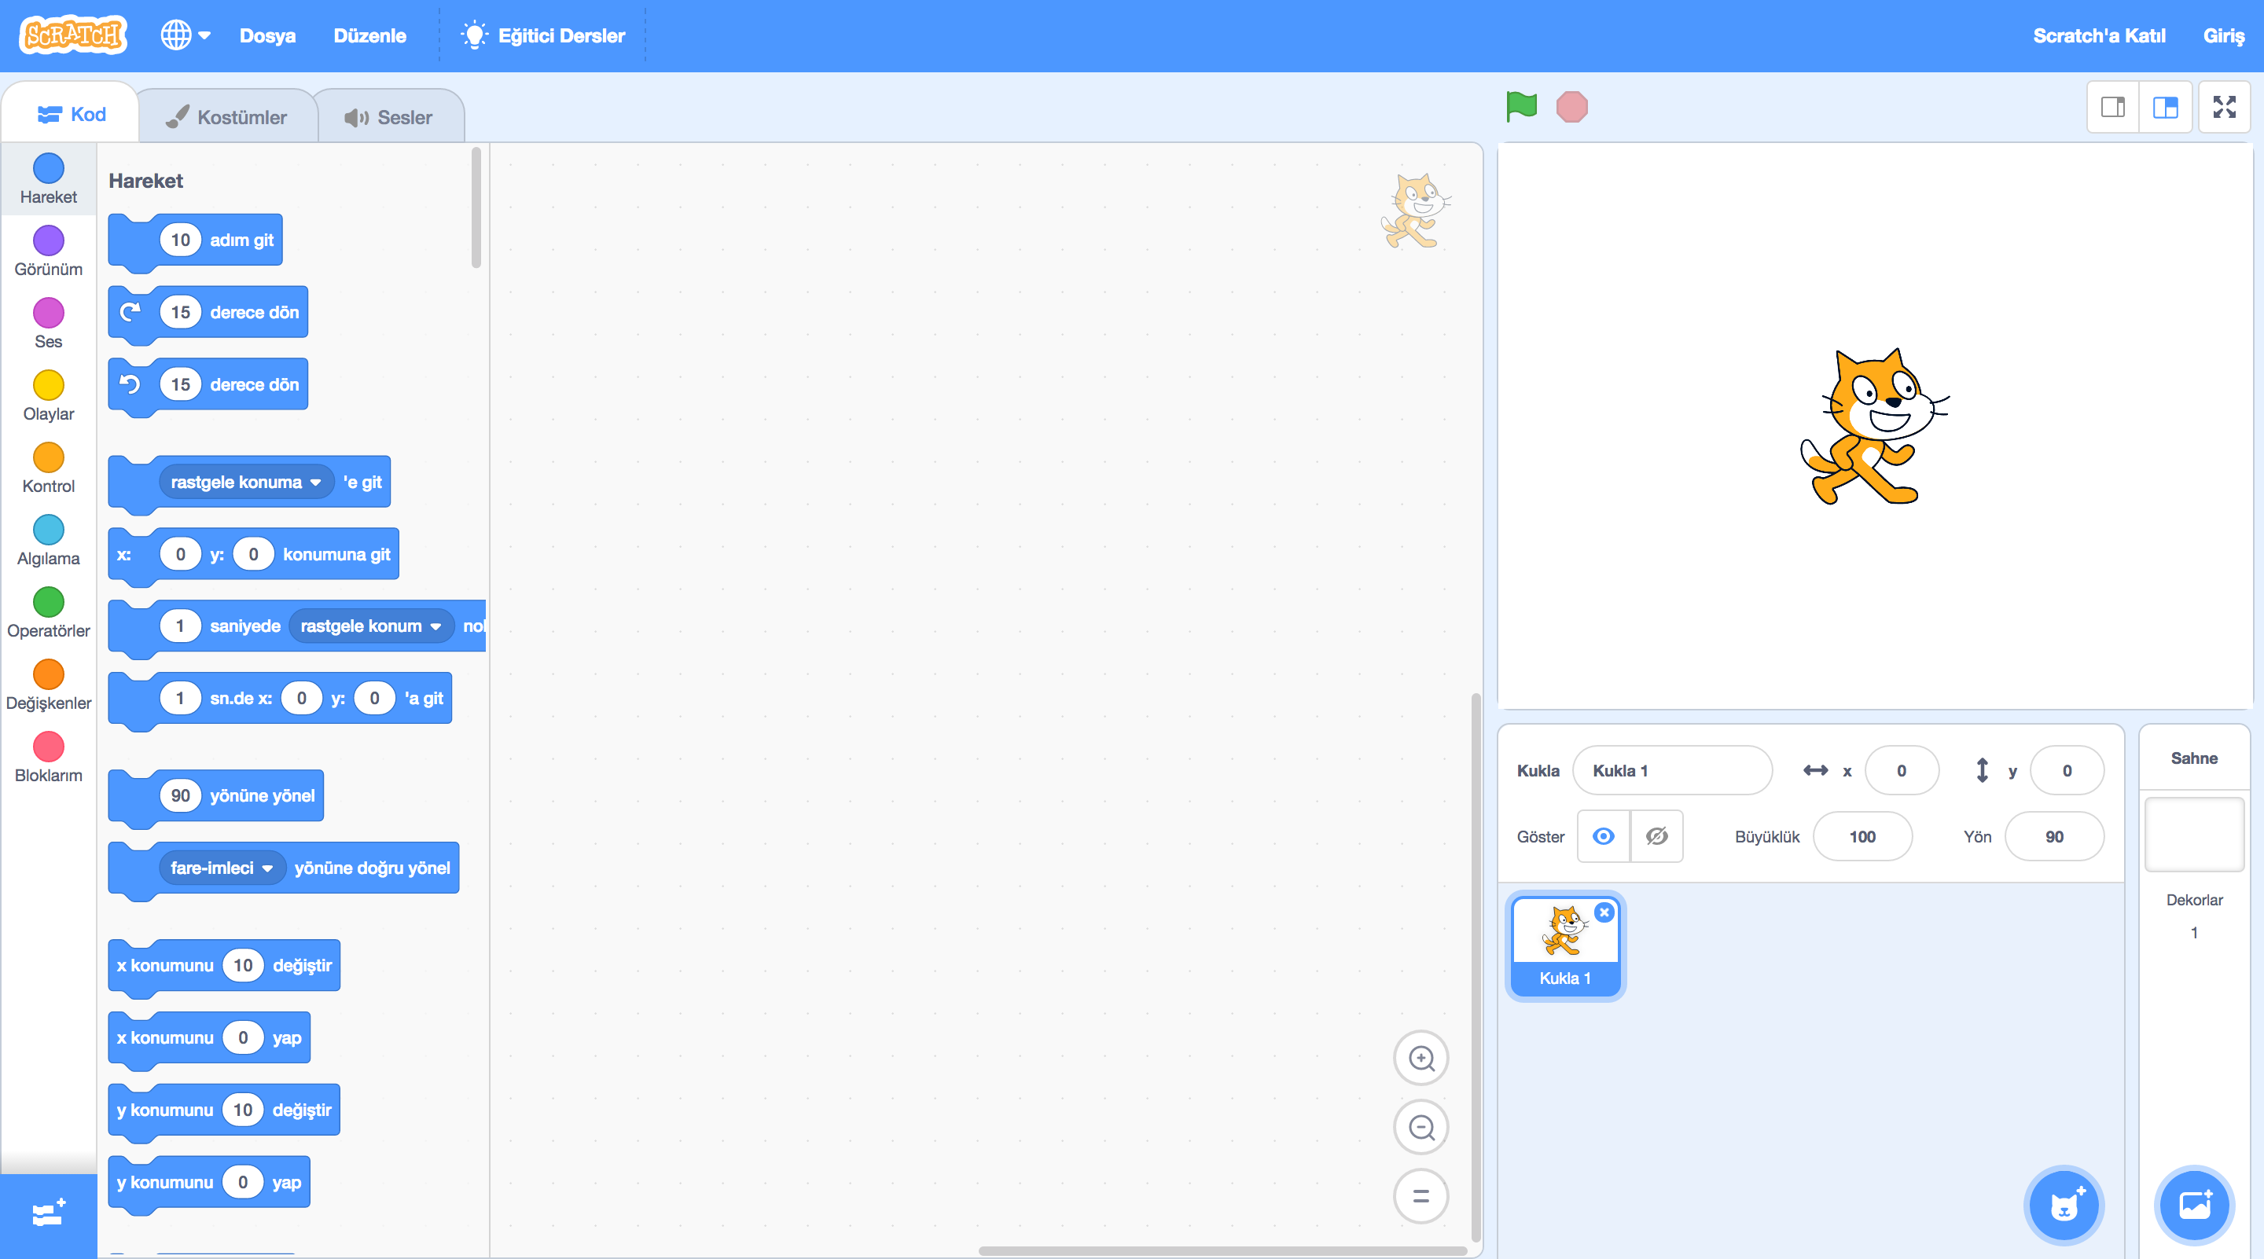Switch to the Kostümler tab

226,117
